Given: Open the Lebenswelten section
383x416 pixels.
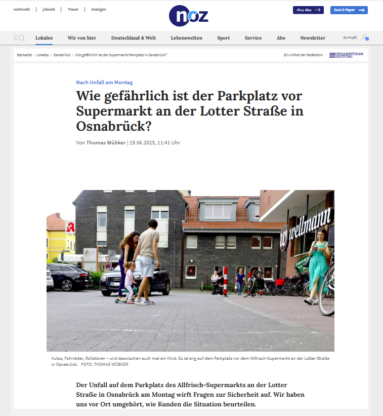Looking at the screenshot, I should [x=187, y=38].
